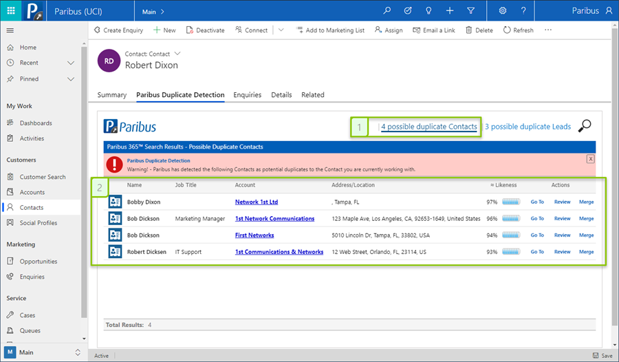The width and height of the screenshot is (619, 362).
Task: Save the record from the footer
Action: [602, 356]
